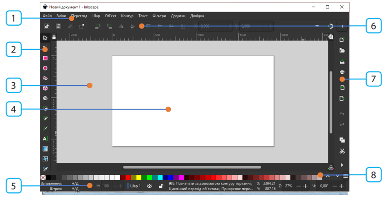Image resolution: width=383 pixels, height=200 pixels.
Task: Open the Файл menu
Action: [47, 16]
